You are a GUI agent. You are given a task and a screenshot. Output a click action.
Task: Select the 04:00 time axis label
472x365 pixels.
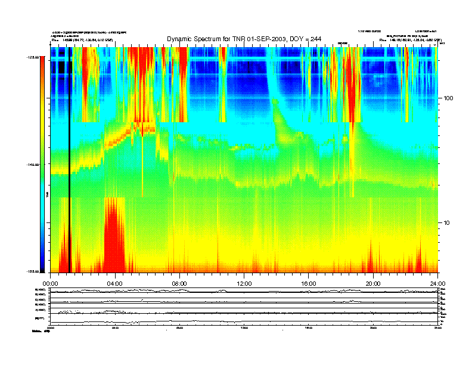click(115, 284)
